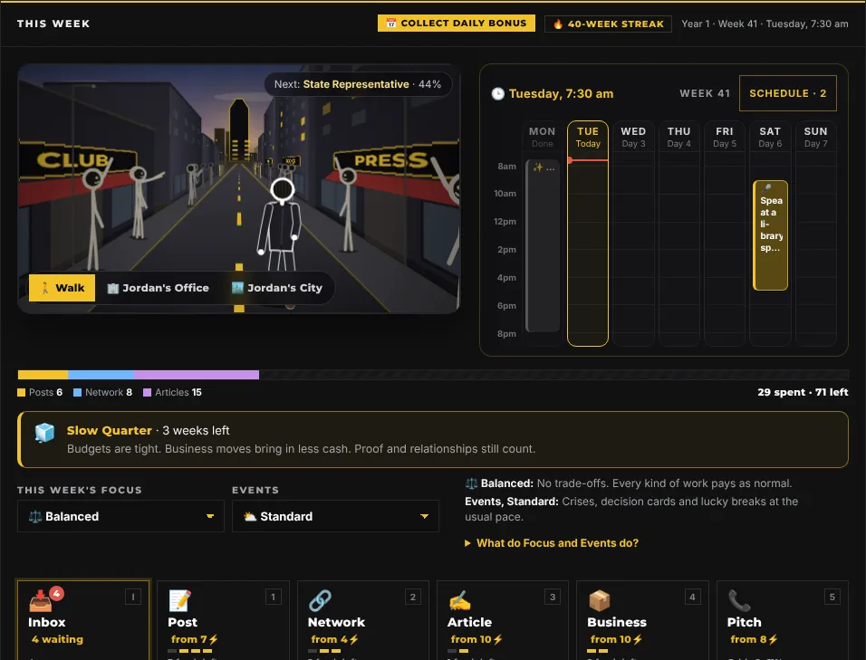Open the Business card from 10 energy
Image resolution: width=866 pixels, height=660 pixels.
pos(642,620)
